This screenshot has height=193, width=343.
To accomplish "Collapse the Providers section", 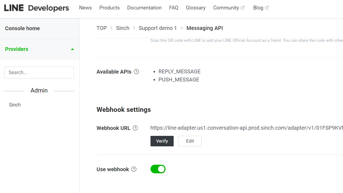I will tap(72, 49).
